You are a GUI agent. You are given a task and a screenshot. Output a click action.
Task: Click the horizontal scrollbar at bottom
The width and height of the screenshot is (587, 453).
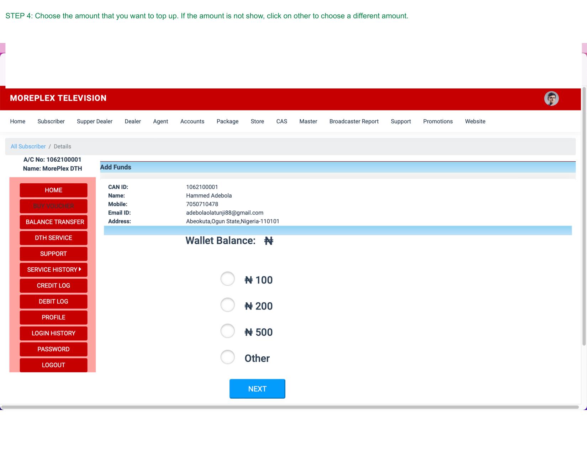point(290,407)
